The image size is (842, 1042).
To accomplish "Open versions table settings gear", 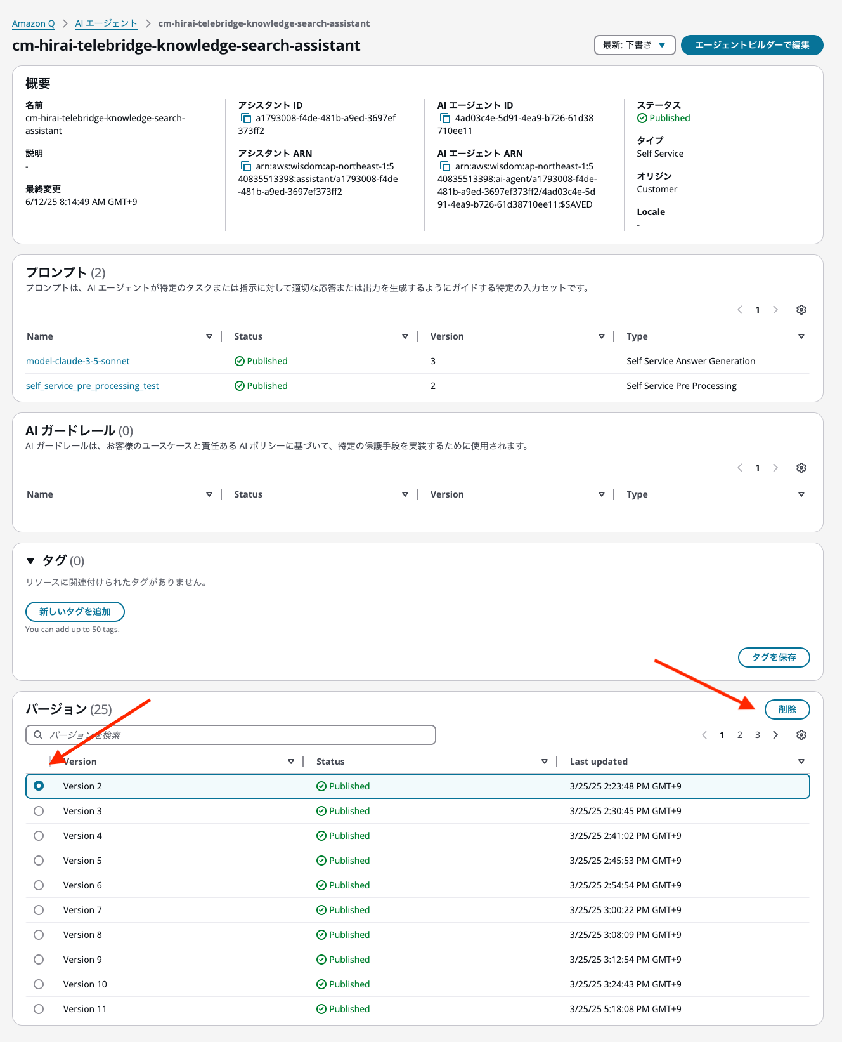I will click(x=801, y=735).
